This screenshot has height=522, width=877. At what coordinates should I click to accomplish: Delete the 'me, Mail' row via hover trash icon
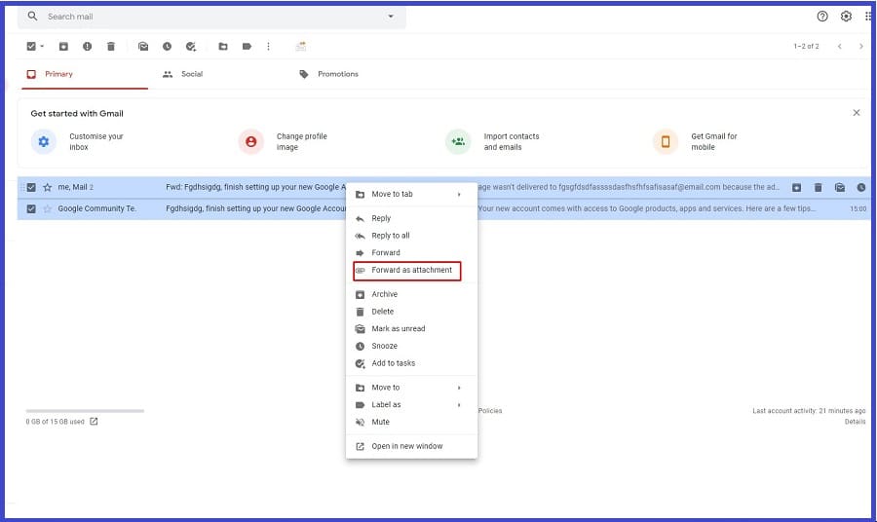pyautogui.click(x=818, y=187)
